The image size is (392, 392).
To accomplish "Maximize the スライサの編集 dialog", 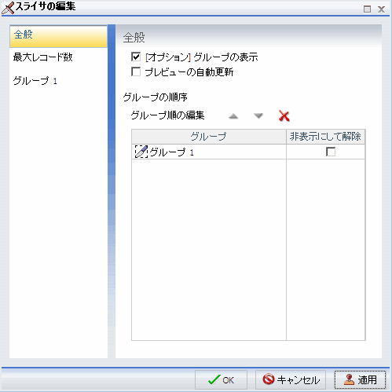I will point(367,9).
